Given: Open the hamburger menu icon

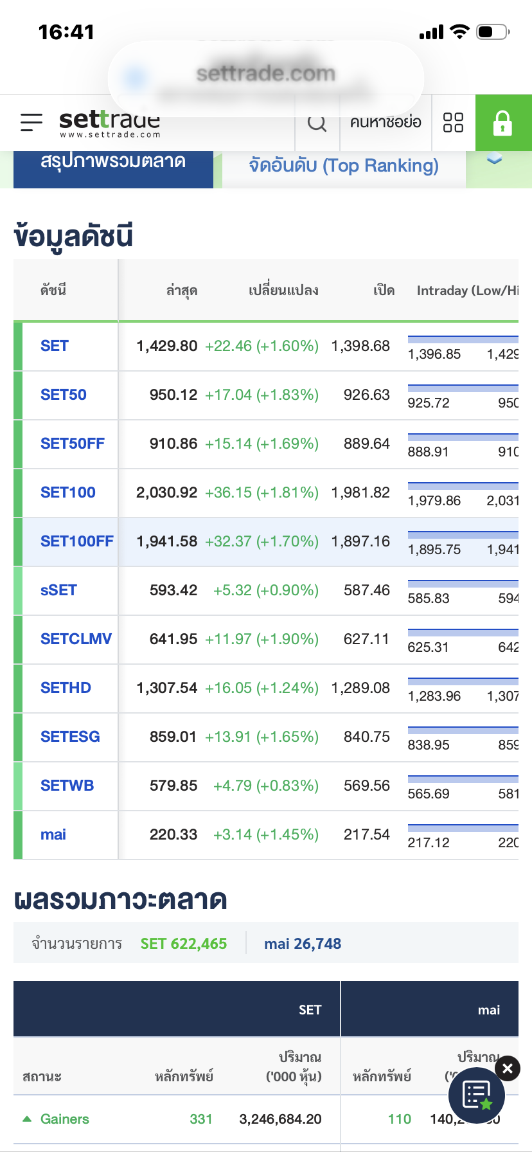Looking at the screenshot, I should pos(31,122).
